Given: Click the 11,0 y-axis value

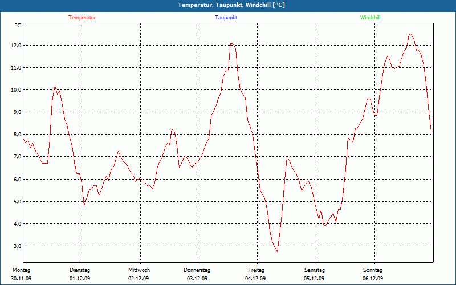Looking at the screenshot, I should coord(16,67).
